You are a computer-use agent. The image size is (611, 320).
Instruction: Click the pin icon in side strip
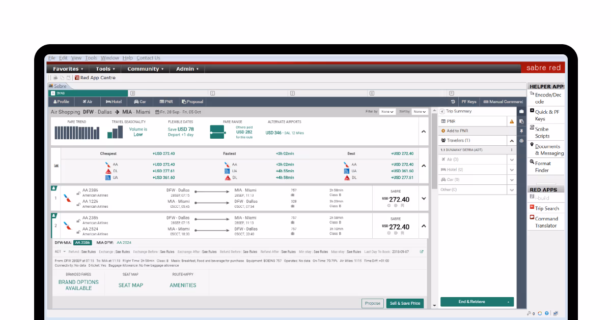point(521,131)
